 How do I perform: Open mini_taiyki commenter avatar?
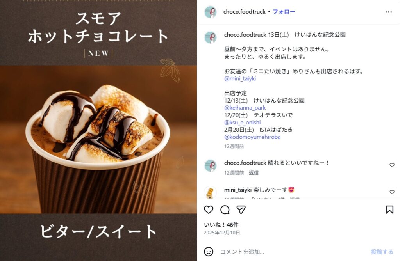point(211,192)
